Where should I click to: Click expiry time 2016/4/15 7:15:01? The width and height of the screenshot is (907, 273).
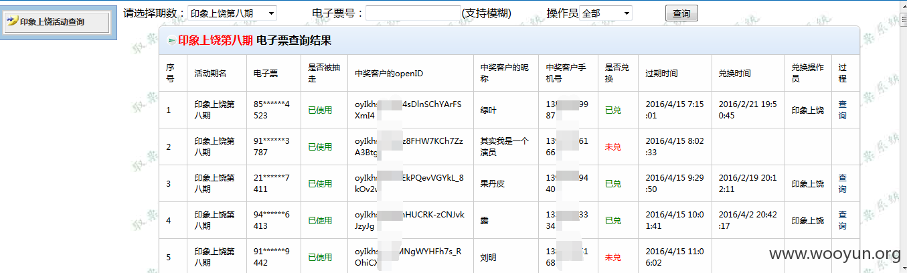tap(675, 110)
